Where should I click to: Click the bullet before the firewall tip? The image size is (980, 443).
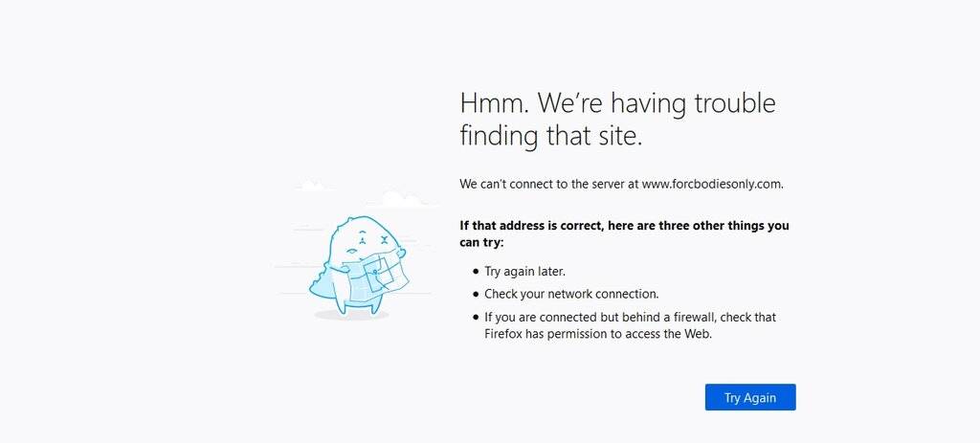(x=476, y=317)
